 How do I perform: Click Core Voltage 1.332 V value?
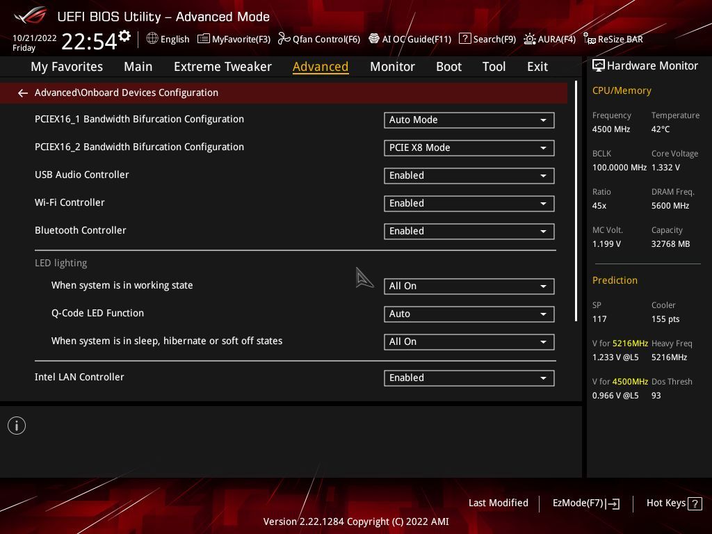665,168
